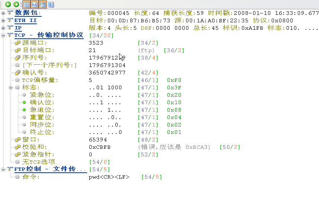Select the 目标端口 field row

[x=39, y=50]
